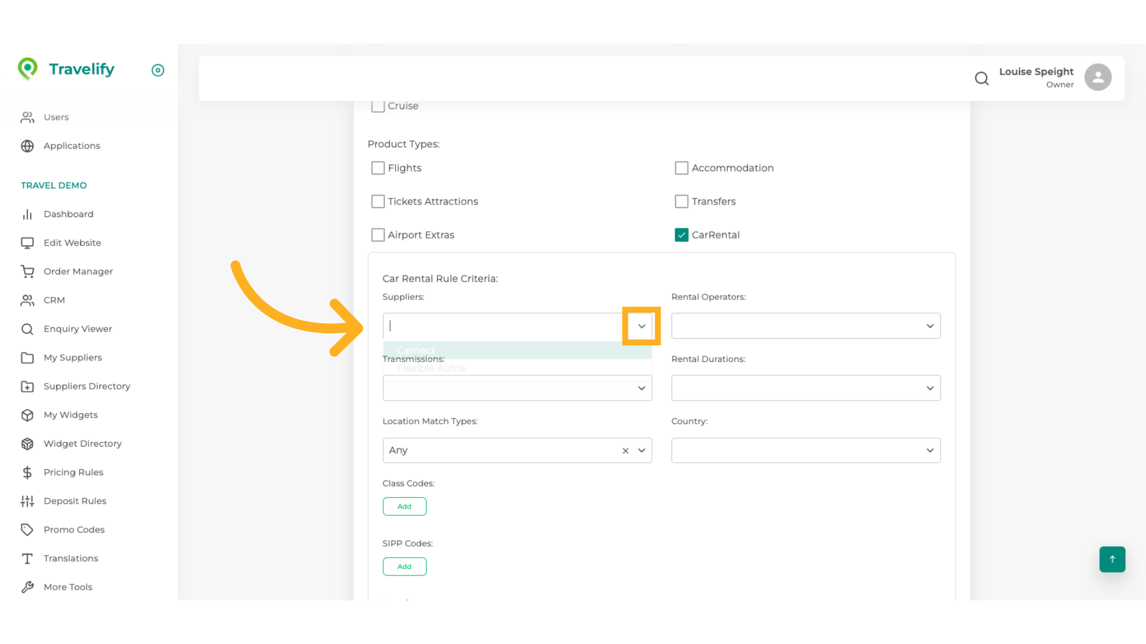Select the CRM people icon
Viewport: 1146px width, 644px height.
point(27,300)
